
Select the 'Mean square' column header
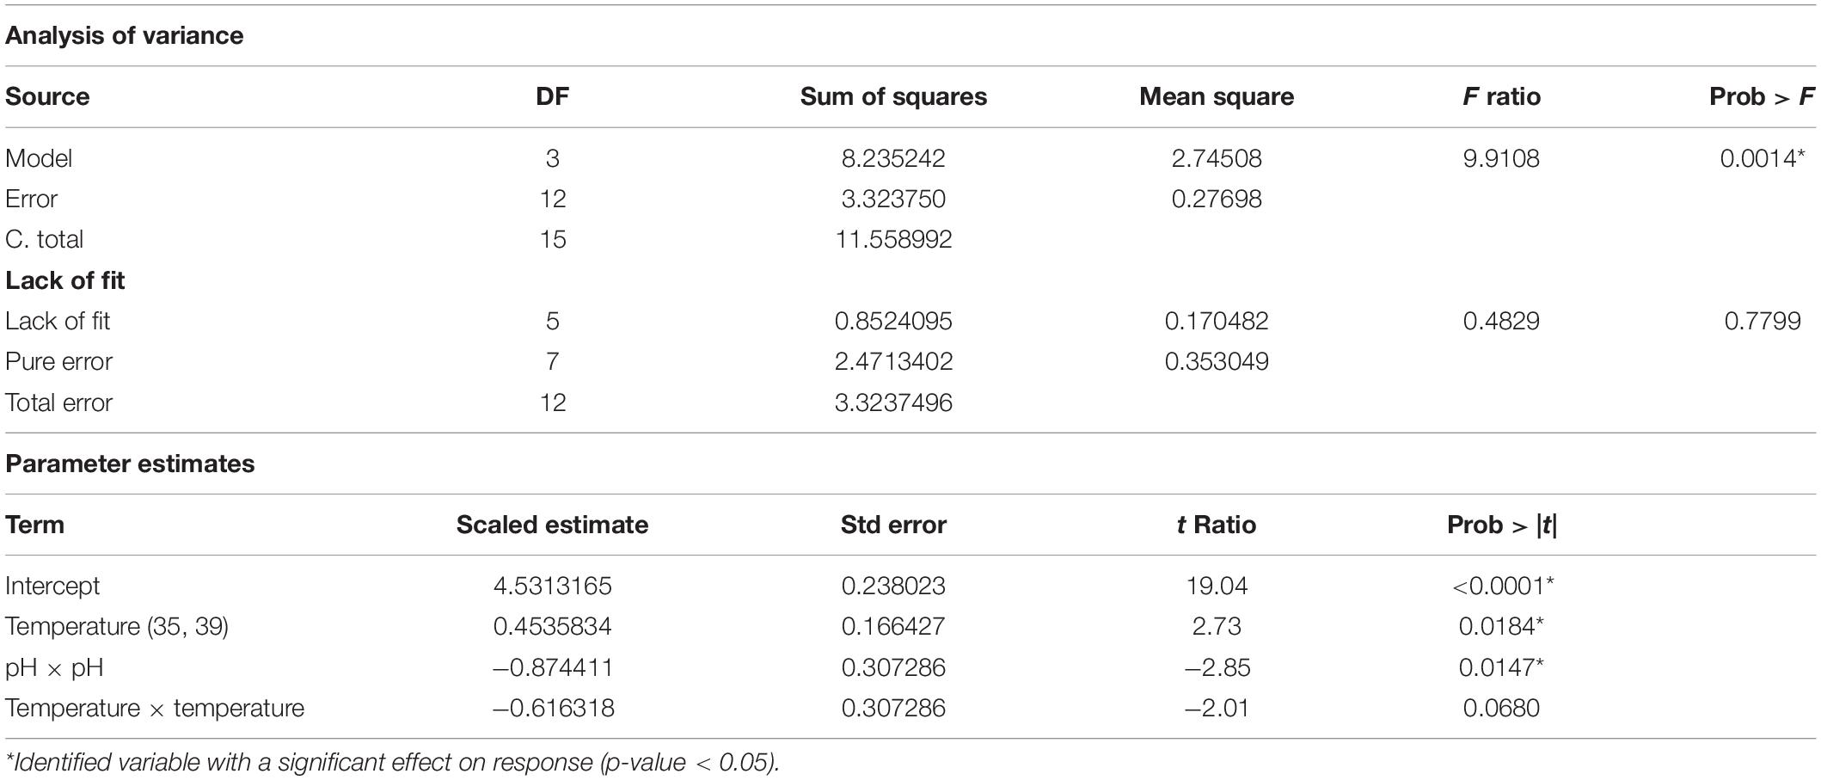1217,96
